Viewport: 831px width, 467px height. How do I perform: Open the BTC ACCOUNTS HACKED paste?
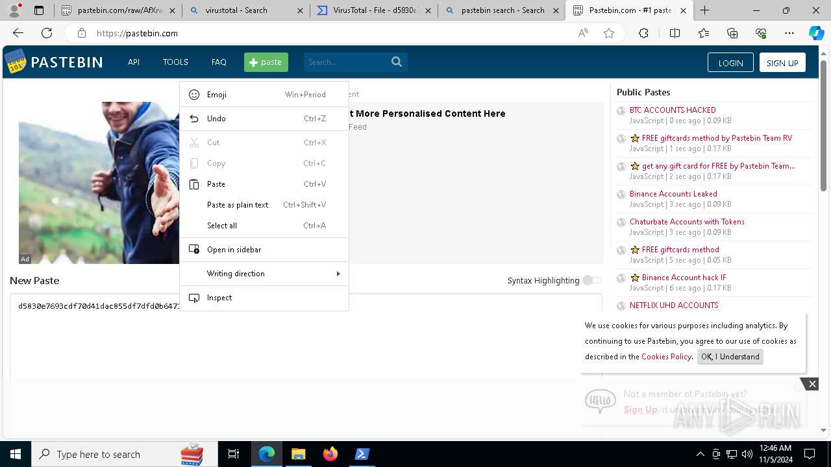(673, 110)
